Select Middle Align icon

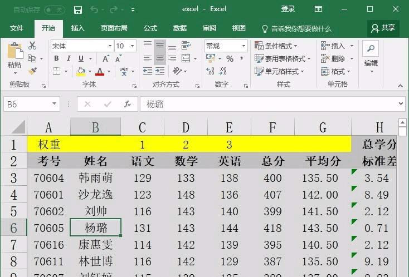(159, 45)
